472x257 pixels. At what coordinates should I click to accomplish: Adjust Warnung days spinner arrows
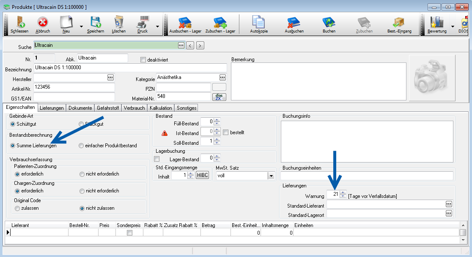click(343, 194)
